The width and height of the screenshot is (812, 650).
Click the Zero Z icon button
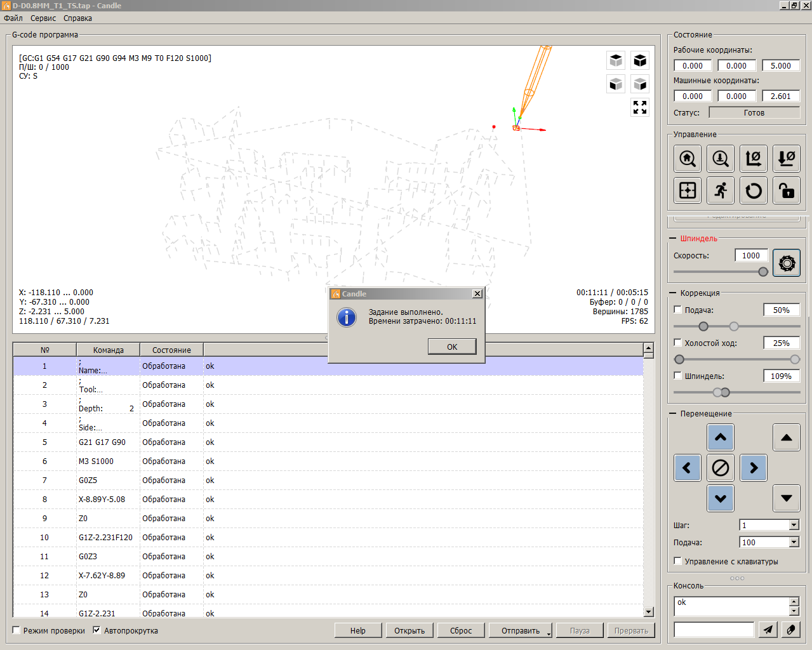[x=787, y=159]
